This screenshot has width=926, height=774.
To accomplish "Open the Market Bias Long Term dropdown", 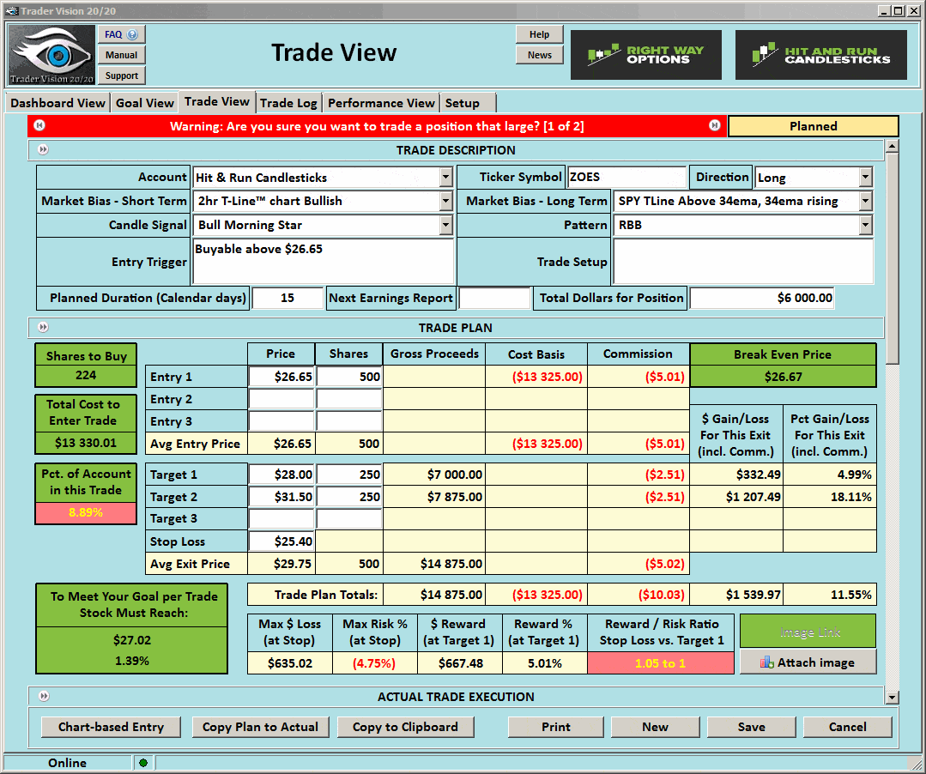I will click(x=865, y=202).
